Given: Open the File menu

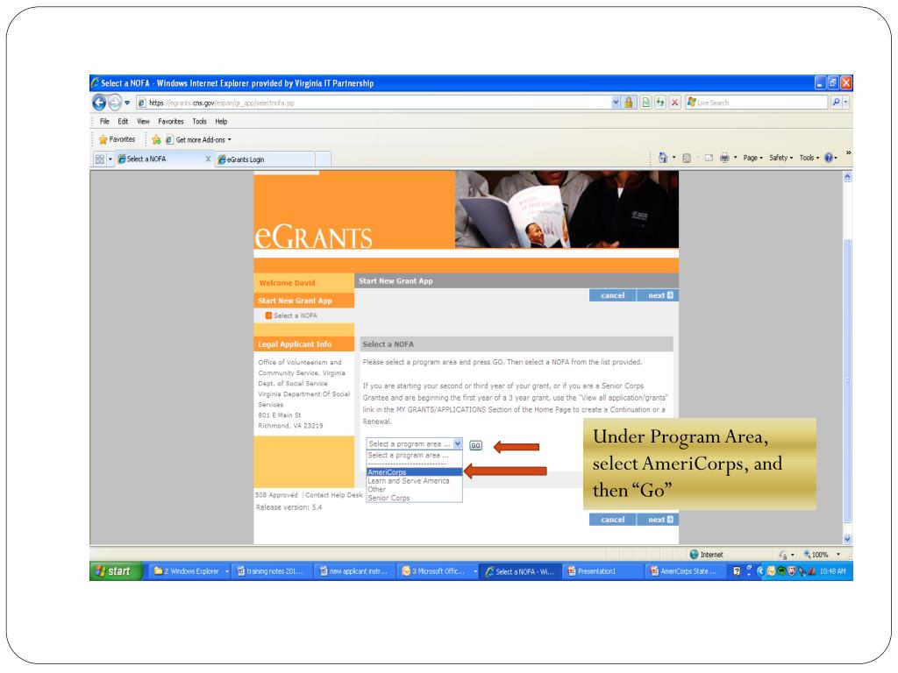Looking at the screenshot, I should pyautogui.click(x=104, y=121).
